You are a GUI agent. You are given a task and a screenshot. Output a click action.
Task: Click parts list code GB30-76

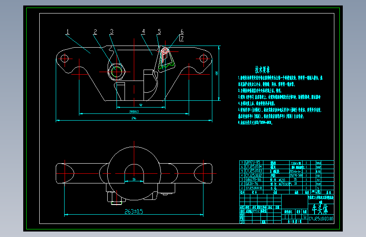tap(252, 183)
